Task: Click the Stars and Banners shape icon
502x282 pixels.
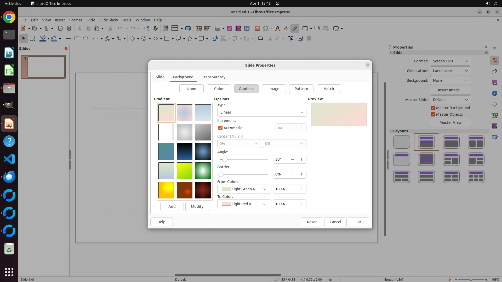Action: [190, 38]
